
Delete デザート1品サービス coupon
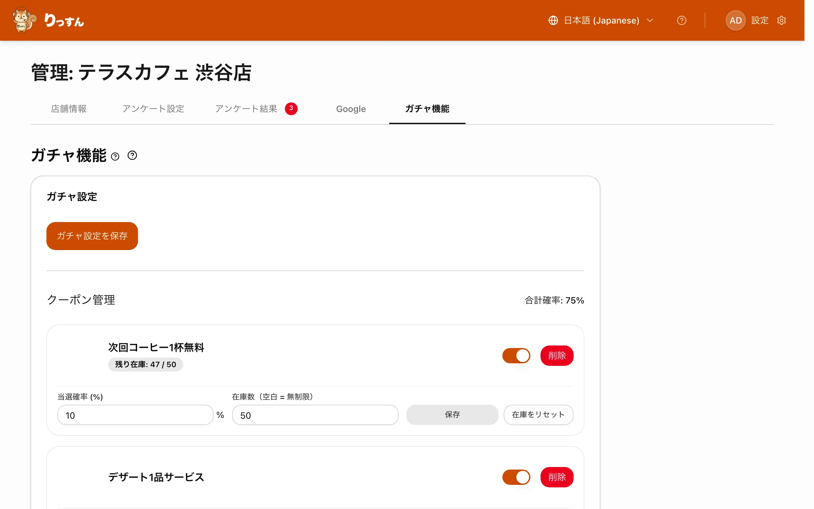point(557,477)
